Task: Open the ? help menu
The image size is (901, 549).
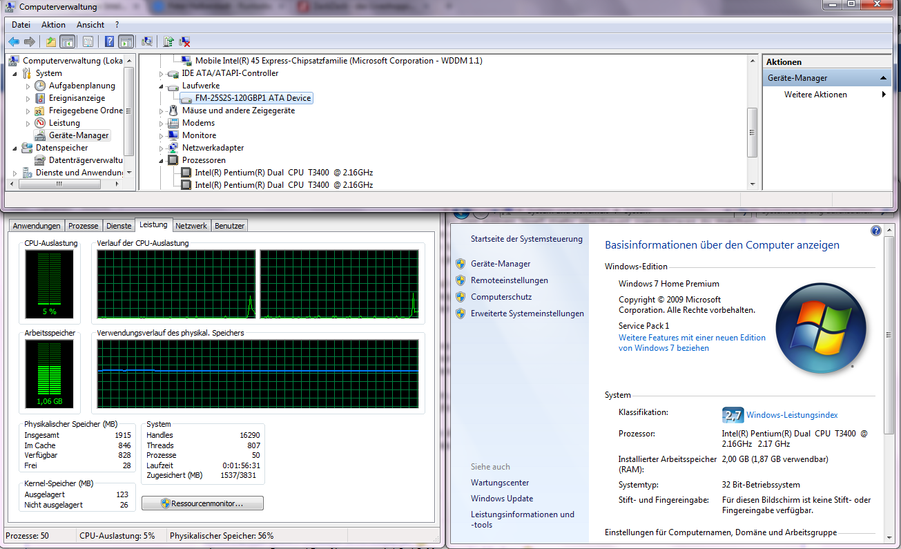Action: (117, 25)
